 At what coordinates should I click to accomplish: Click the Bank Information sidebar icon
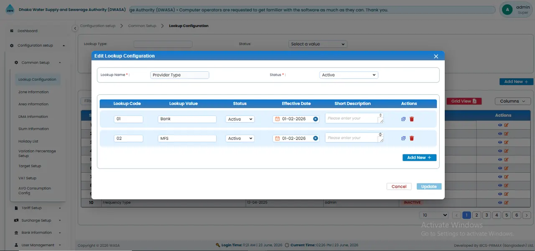(16, 233)
